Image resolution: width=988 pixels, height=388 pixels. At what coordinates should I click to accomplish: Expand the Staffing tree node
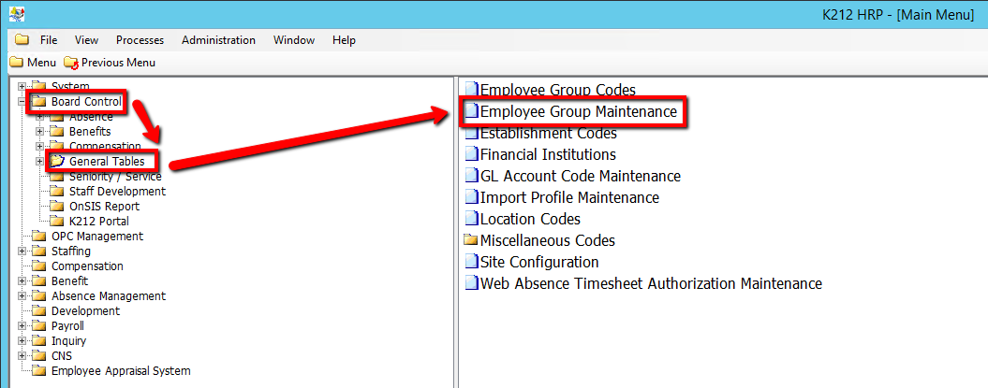pyautogui.click(x=22, y=251)
